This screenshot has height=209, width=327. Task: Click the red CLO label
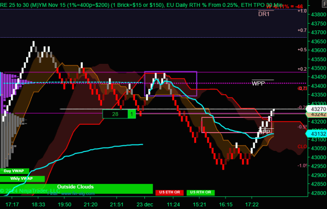302,147
